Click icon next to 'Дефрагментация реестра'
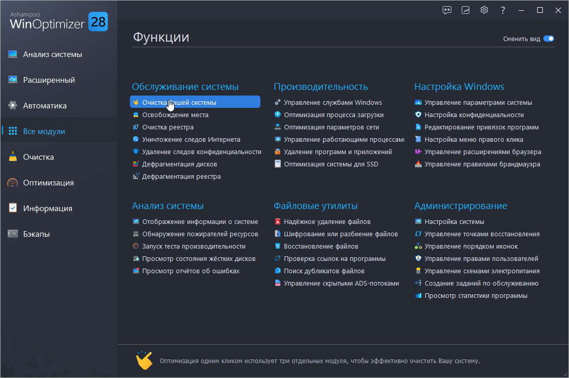 [136, 176]
